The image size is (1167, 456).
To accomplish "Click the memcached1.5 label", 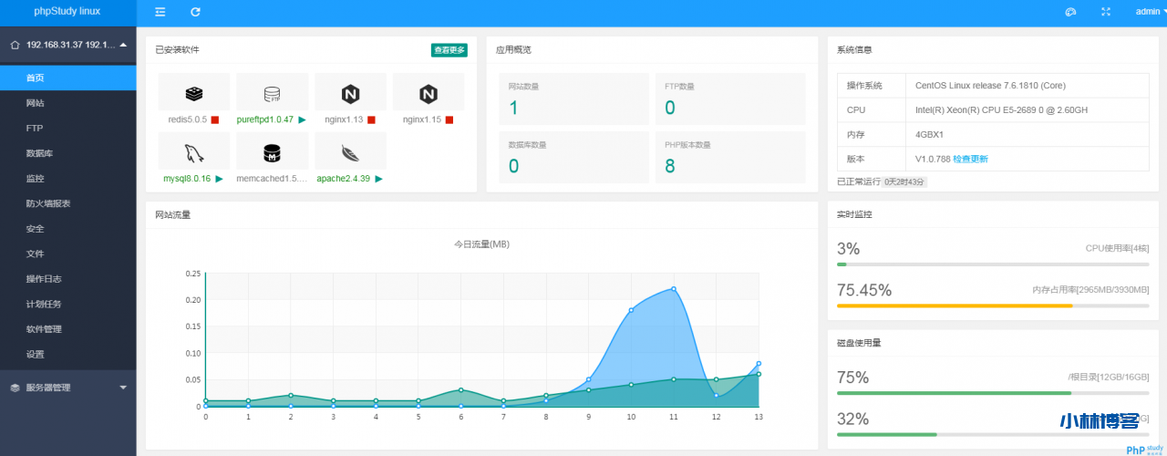I will point(271,179).
